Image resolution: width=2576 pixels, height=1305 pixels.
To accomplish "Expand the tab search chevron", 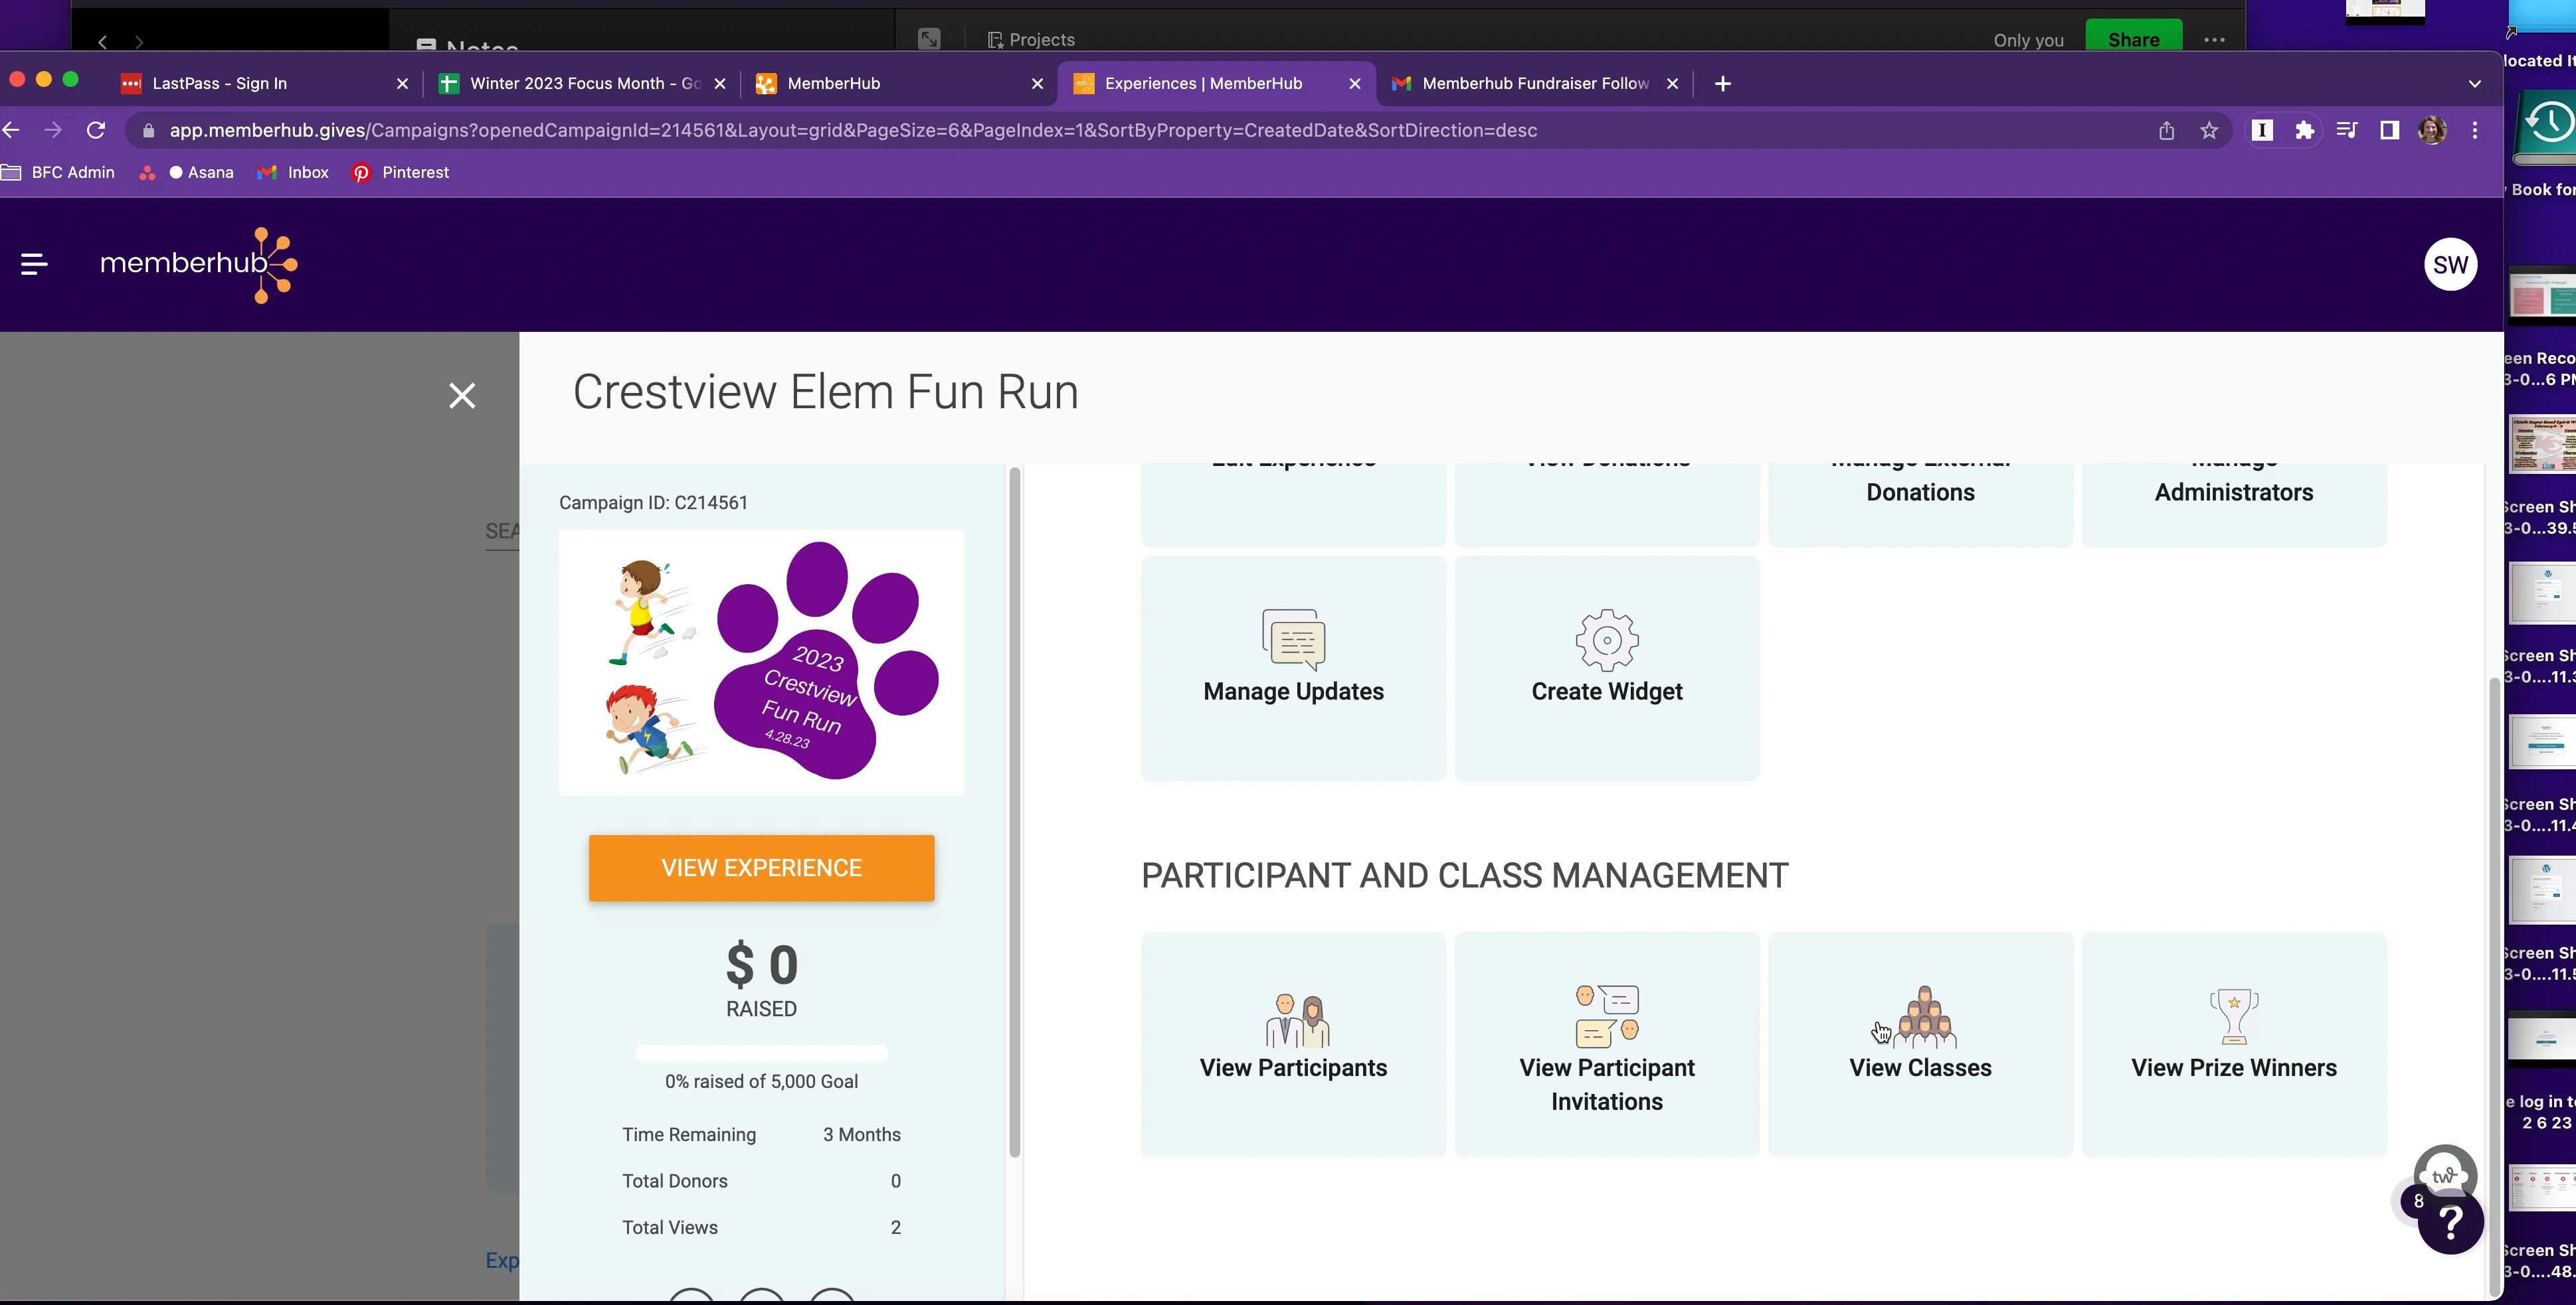I will coord(2474,84).
